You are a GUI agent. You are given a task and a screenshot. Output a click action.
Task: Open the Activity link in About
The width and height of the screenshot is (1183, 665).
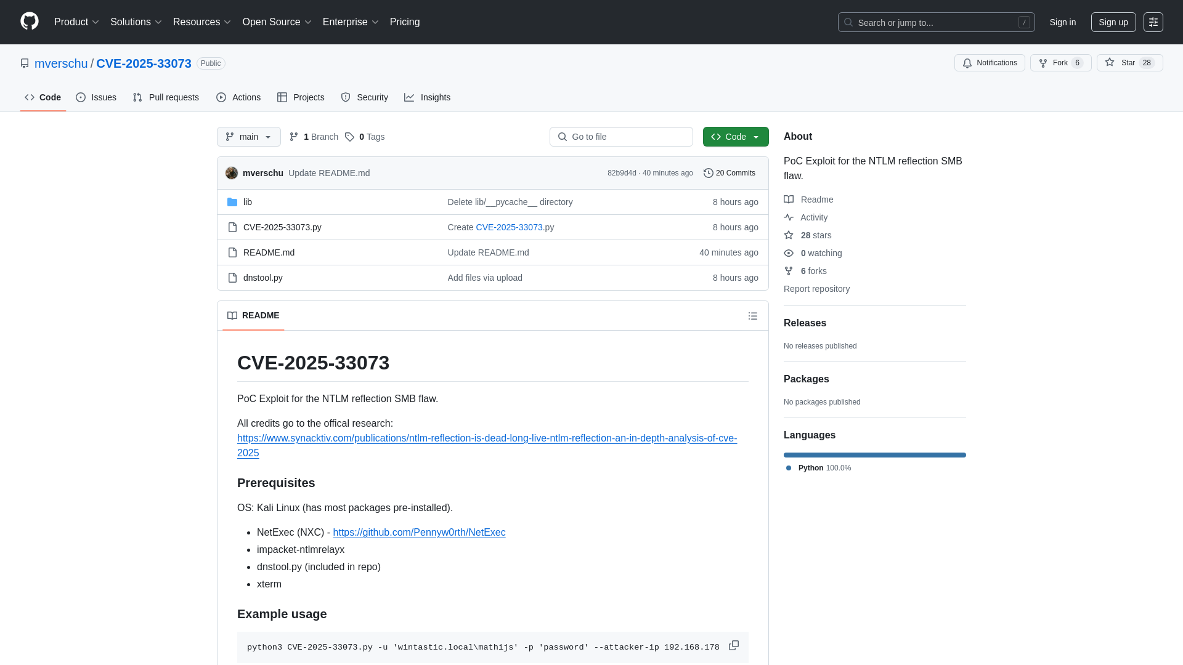point(806,217)
